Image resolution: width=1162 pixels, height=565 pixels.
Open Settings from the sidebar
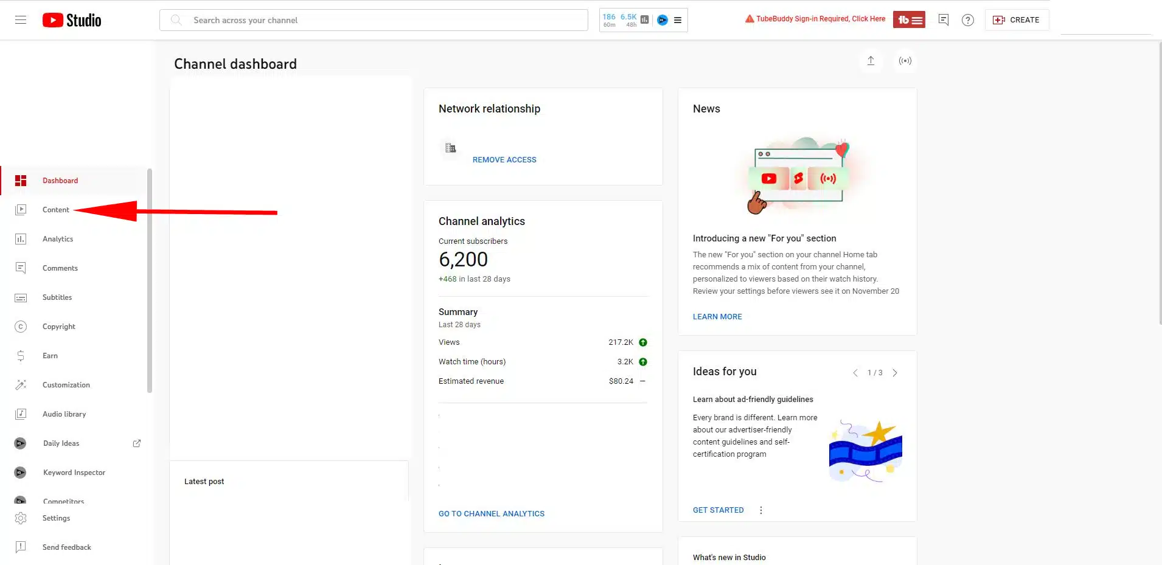56,518
